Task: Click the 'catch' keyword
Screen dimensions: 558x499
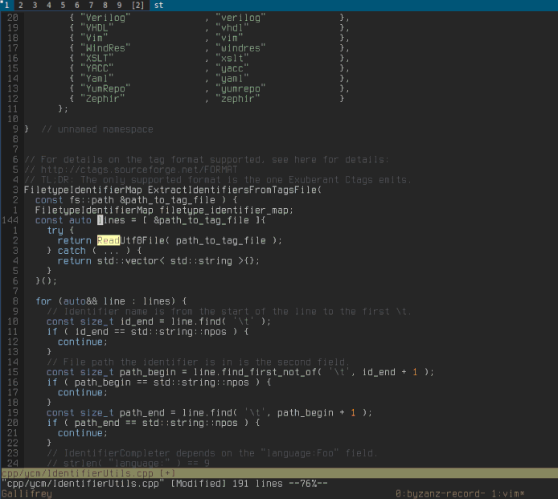Action: point(72,251)
